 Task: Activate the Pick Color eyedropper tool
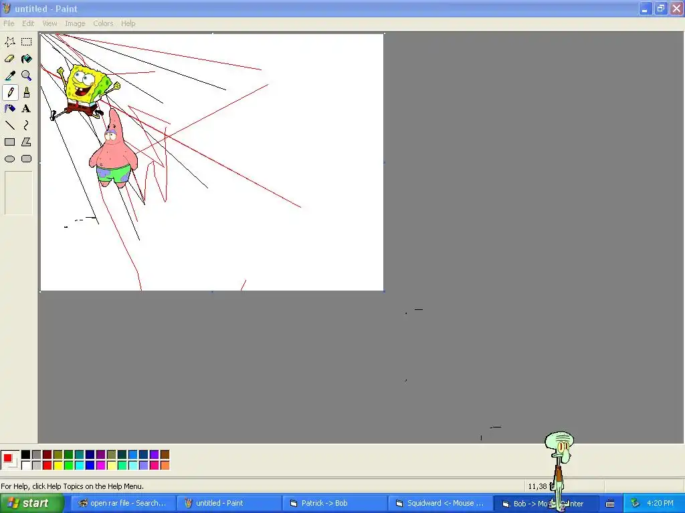[9, 75]
